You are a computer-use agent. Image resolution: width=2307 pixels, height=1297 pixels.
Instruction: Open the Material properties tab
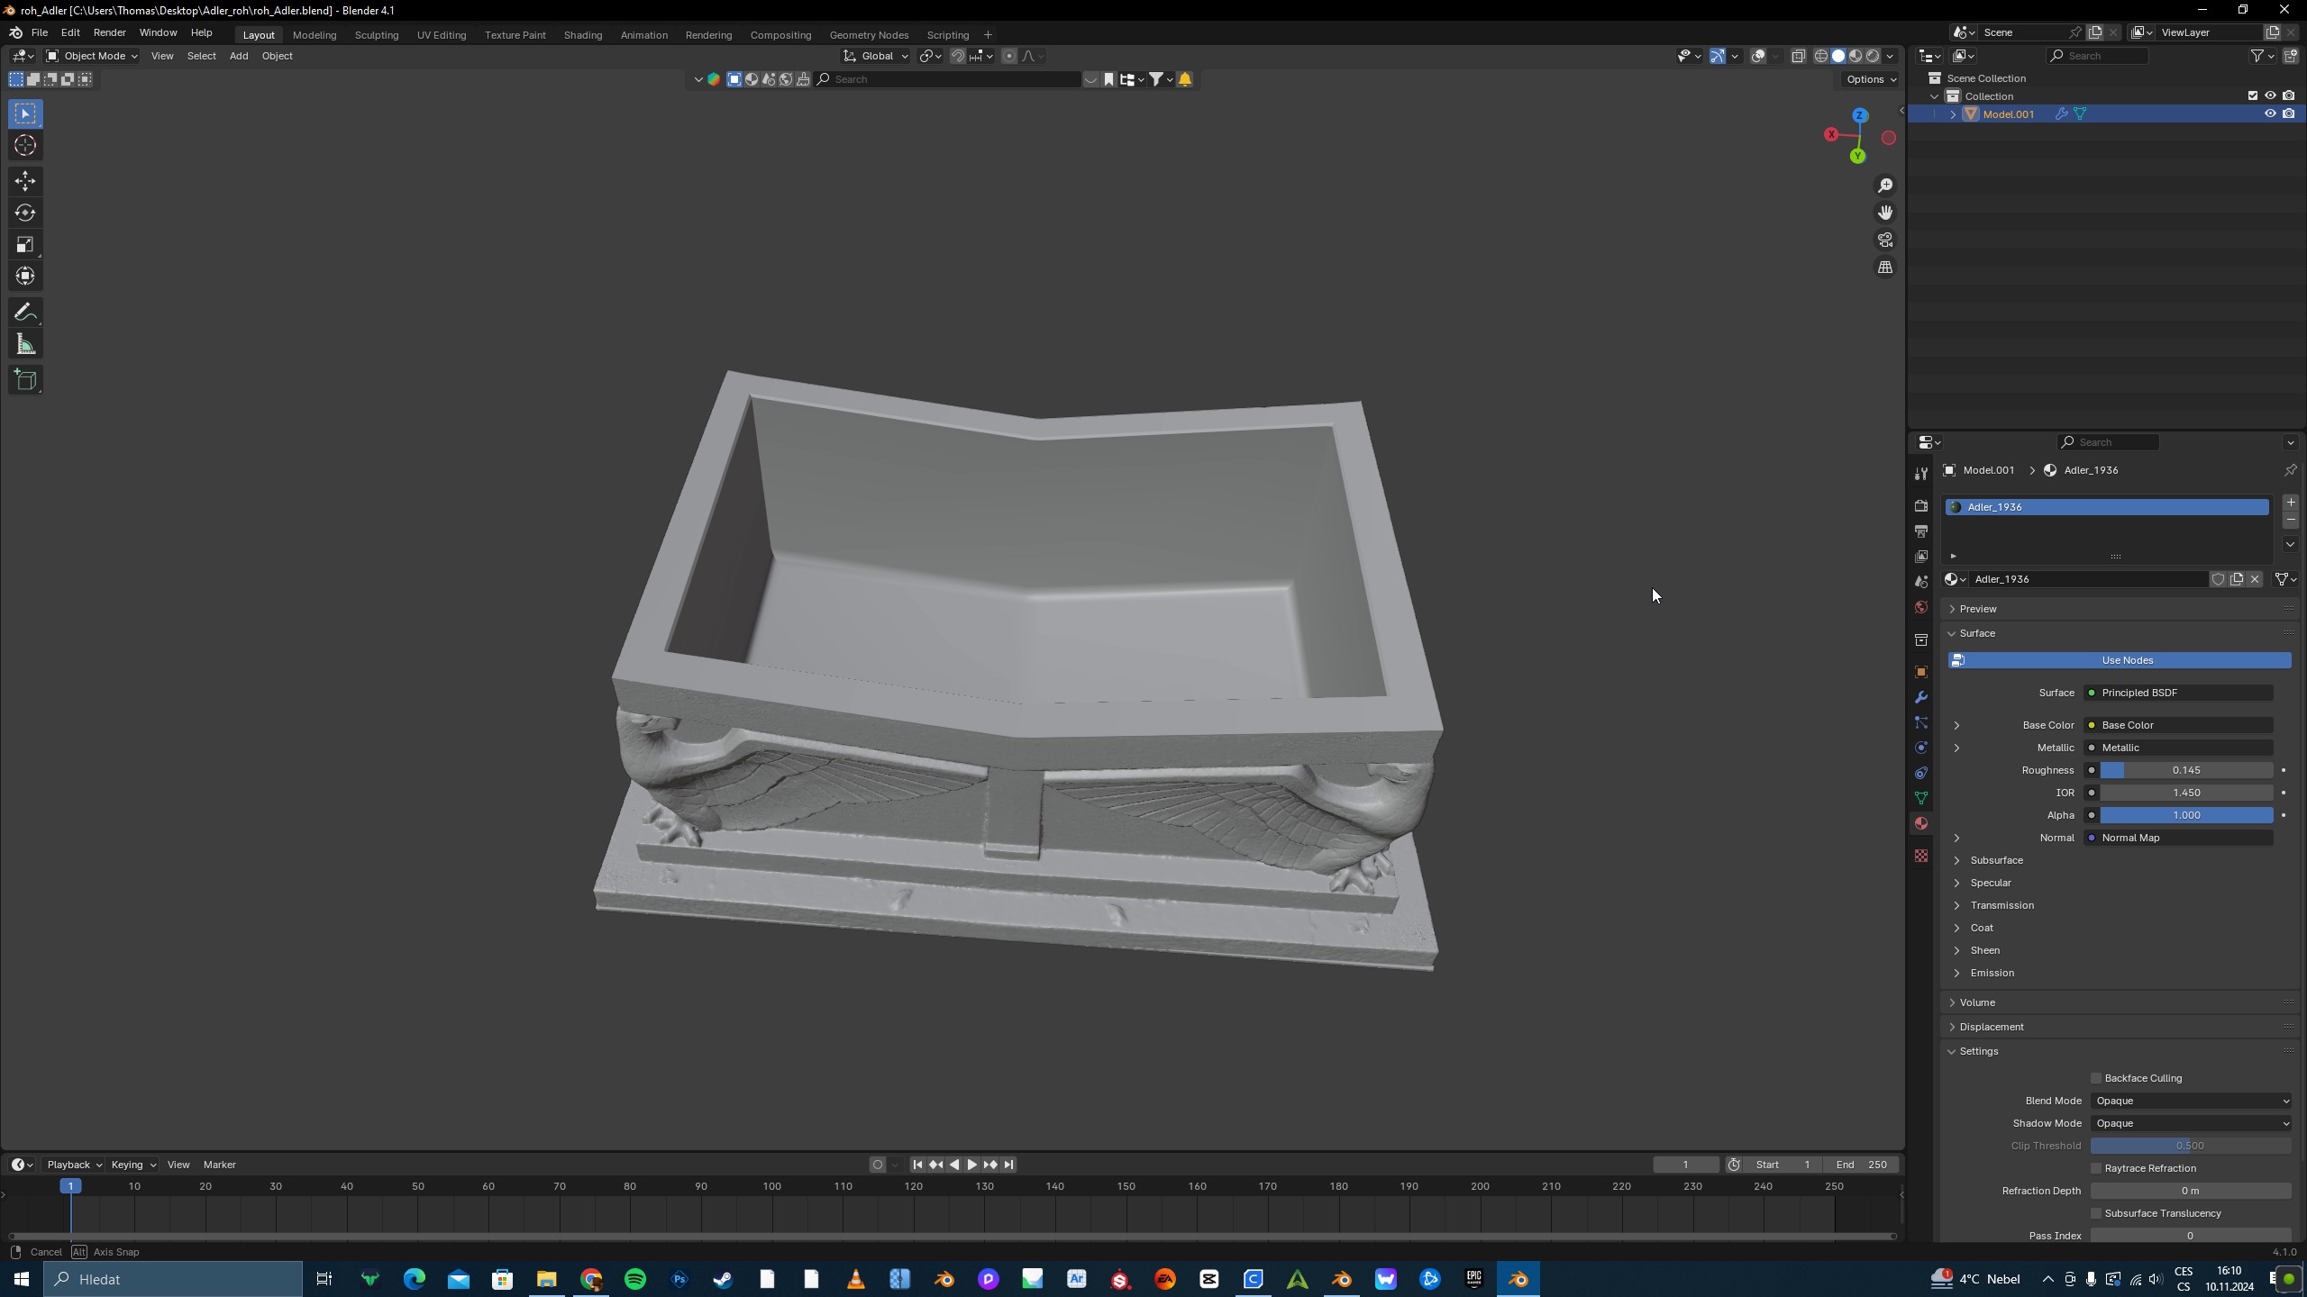pyautogui.click(x=1921, y=824)
